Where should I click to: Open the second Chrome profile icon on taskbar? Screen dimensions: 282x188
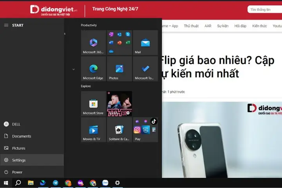tap(93, 183)
